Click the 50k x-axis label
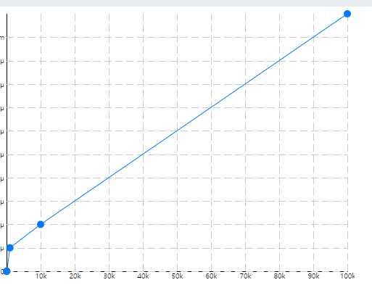The width and height of the screenshot is (372, 285). [178, 276]
